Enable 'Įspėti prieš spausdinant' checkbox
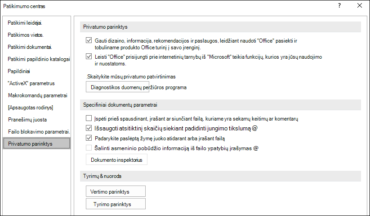The width and height of the screenshot is (370, 216). 89,118
